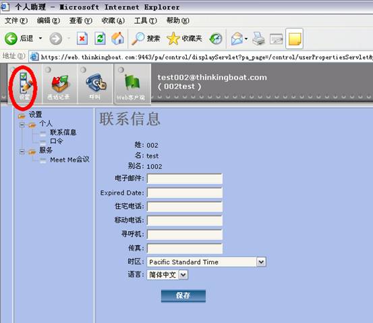Click the 保存 save button
Screen dimensions: 373x323
[183, 295]
